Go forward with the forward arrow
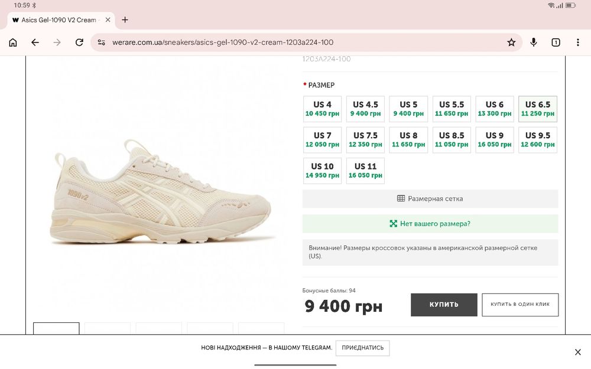 click(57, 42)
